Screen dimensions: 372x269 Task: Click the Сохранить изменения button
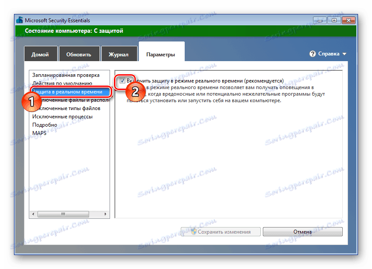[220, 232]
